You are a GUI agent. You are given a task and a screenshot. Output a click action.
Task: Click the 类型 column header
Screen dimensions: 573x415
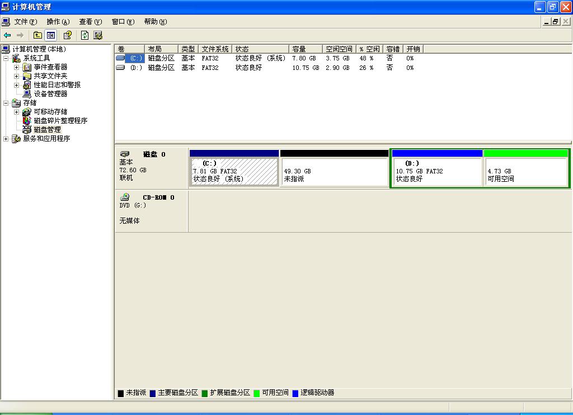189,49
